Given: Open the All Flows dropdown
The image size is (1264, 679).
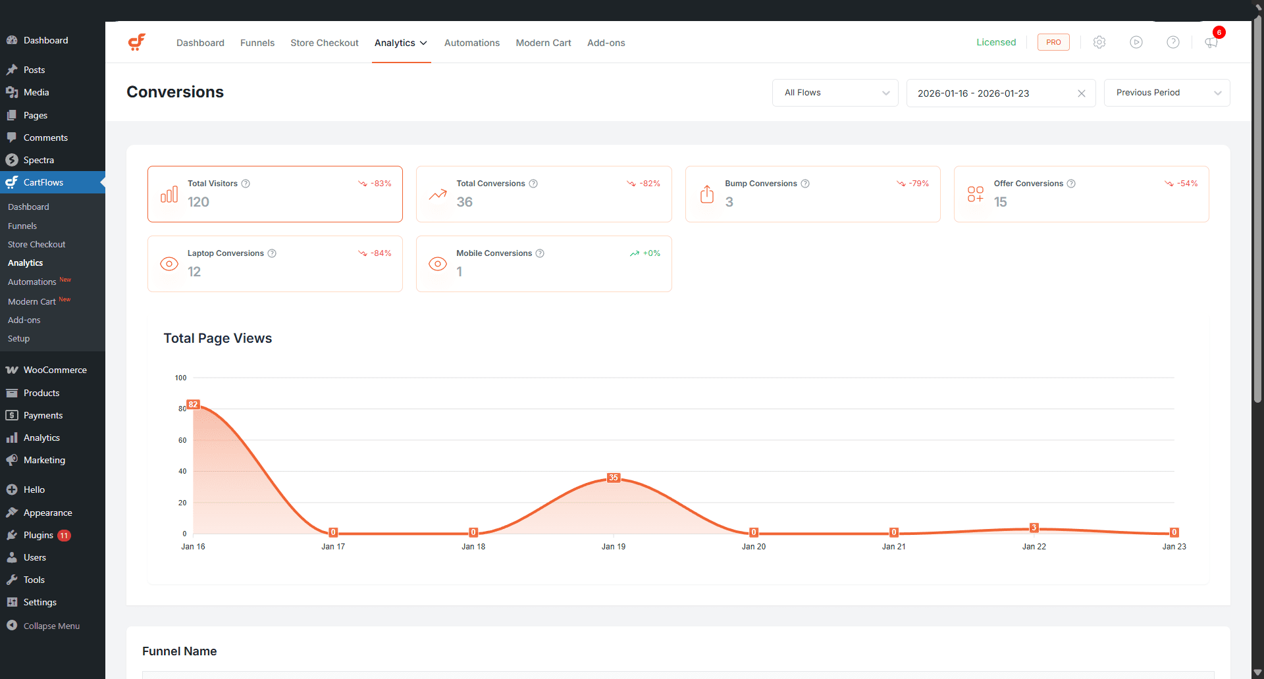Looking at the screenshot, I should click(x=835, y=93).
